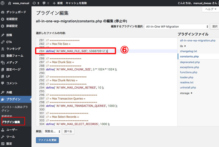Click the 調べる button
The width and height of the screenshot is (219, 147).
coord(68,131)
